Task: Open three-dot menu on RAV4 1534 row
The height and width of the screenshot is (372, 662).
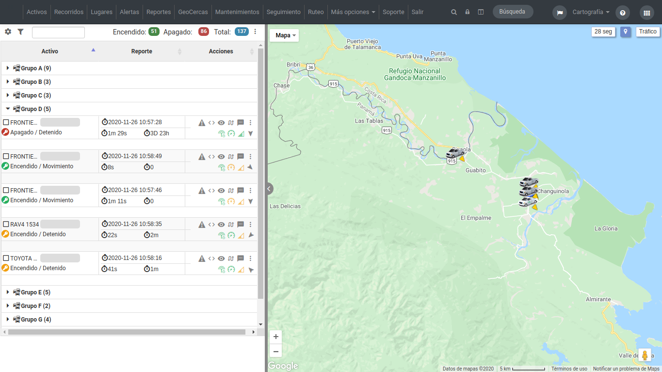Action: [250, 225]
